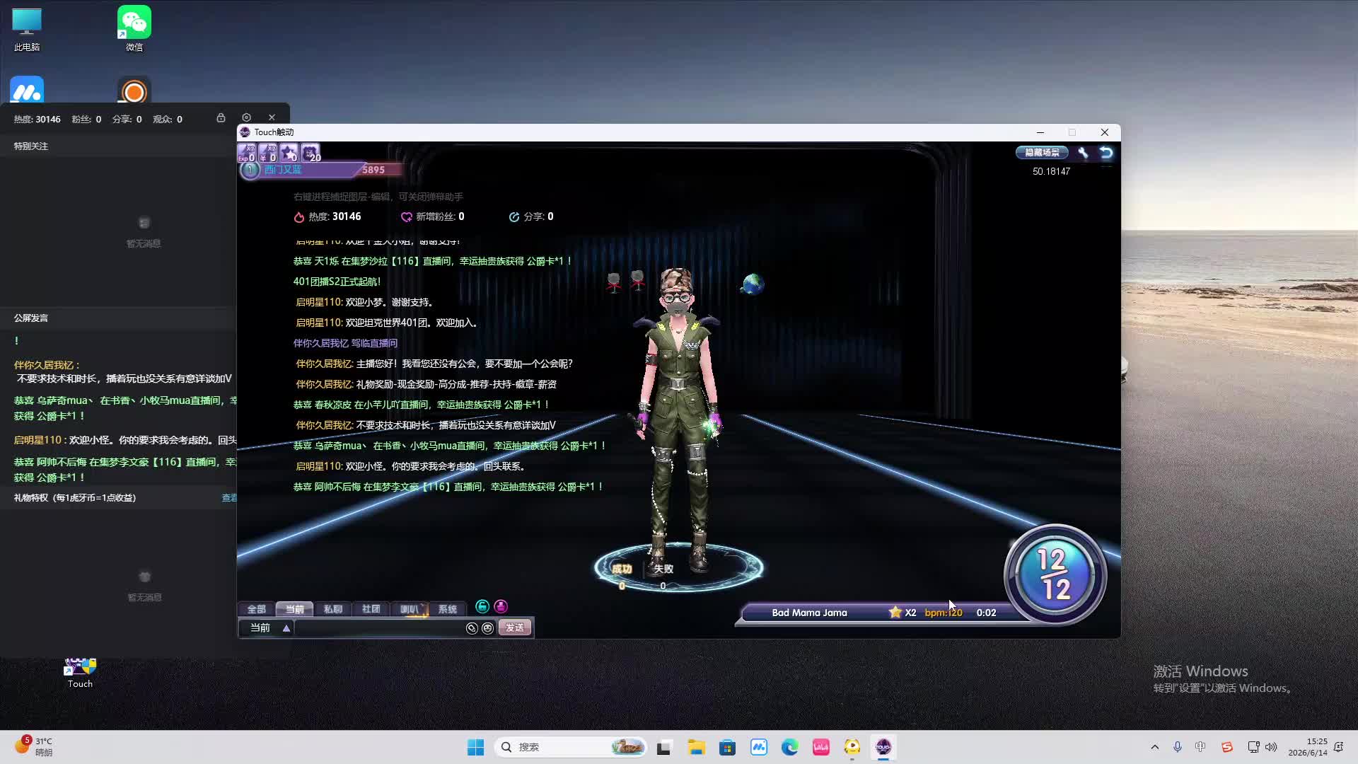The image size is (1358, 764).
Task: Click the level 1 player badge
Action: coord(250,170)
